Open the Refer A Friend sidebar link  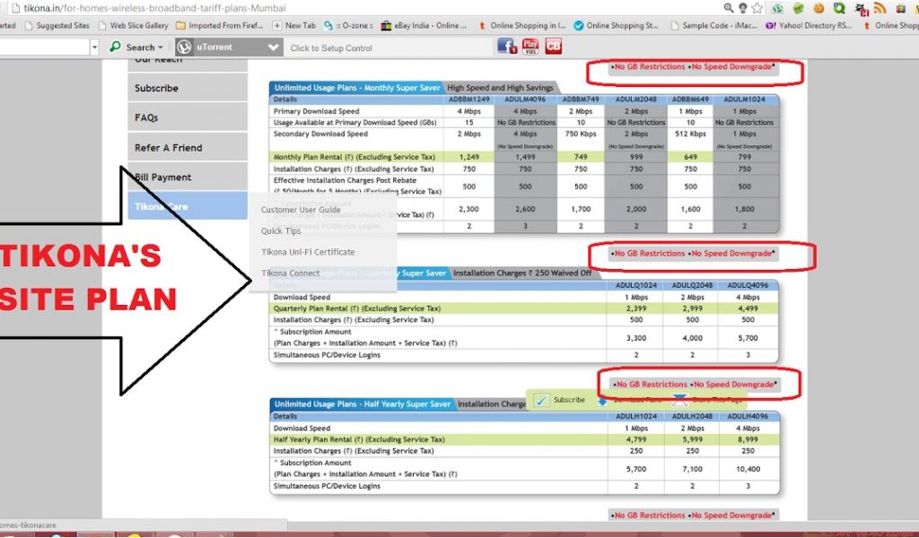(169, 148)
